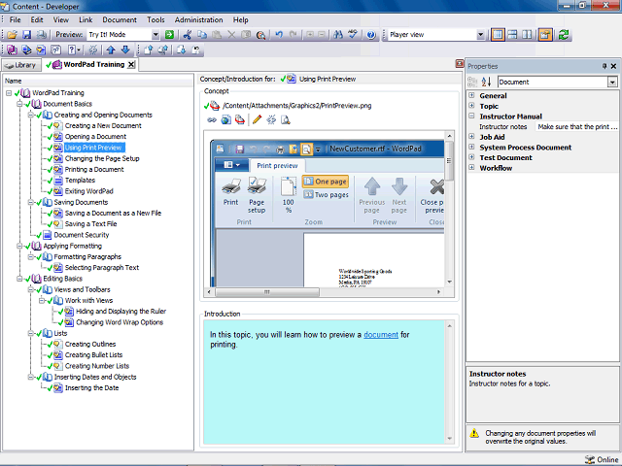The image size is (622, 466).
Task: Click inside the Introduction text area
Action: [324, 383]
